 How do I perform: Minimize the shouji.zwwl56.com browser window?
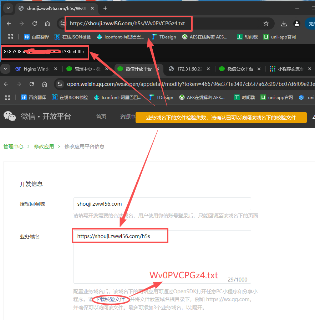[297, 8]
